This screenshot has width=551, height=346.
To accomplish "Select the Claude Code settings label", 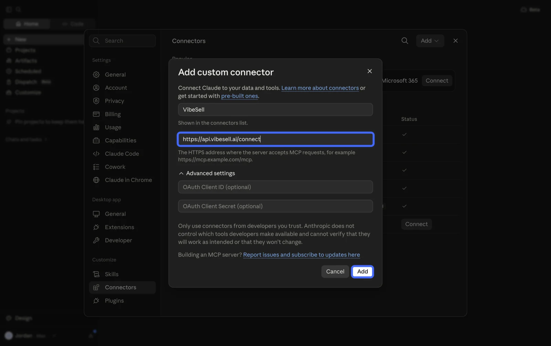I will [122, 154].
